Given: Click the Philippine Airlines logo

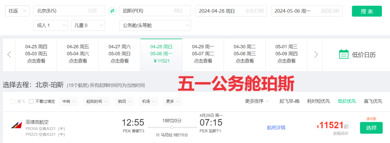Looking at the screenshot, I should point(17,125).
